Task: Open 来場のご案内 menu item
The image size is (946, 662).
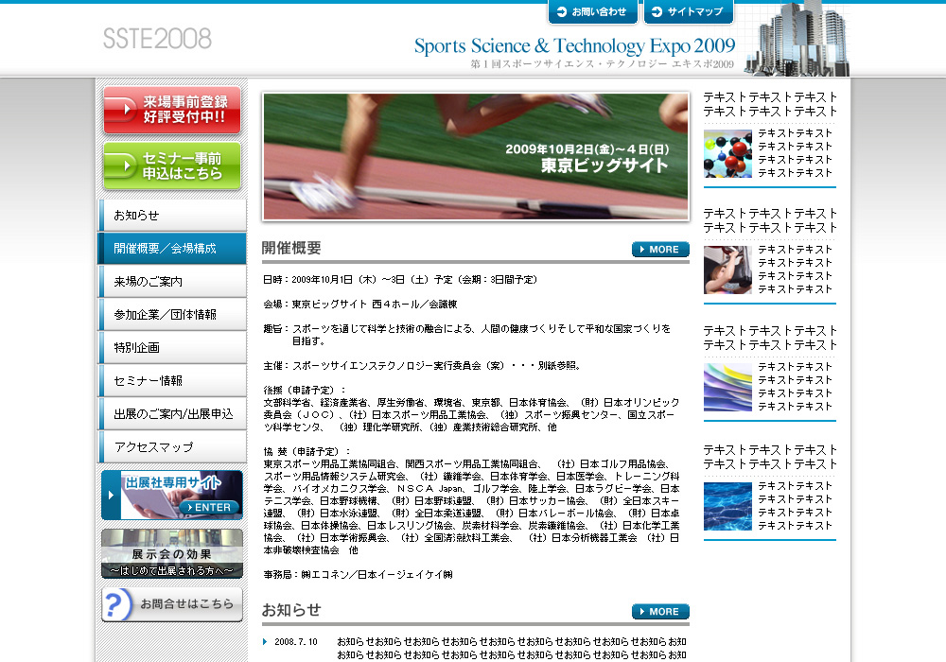Action: (x=172, y=282)
